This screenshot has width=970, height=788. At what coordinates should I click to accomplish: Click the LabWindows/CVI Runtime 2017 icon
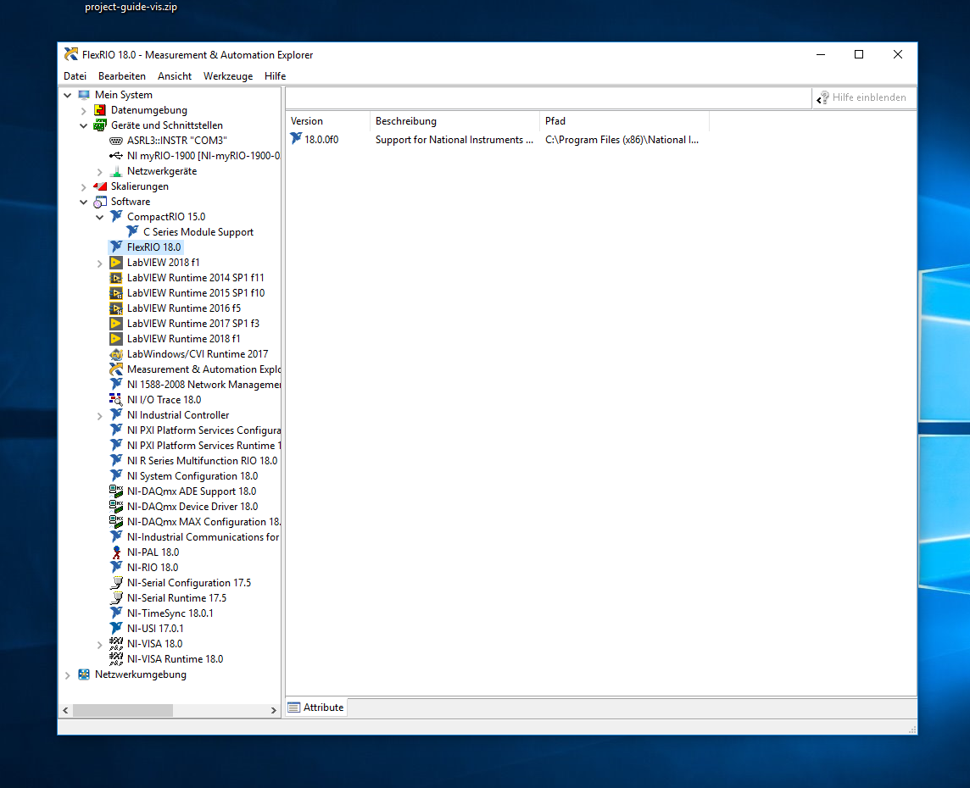115,354
